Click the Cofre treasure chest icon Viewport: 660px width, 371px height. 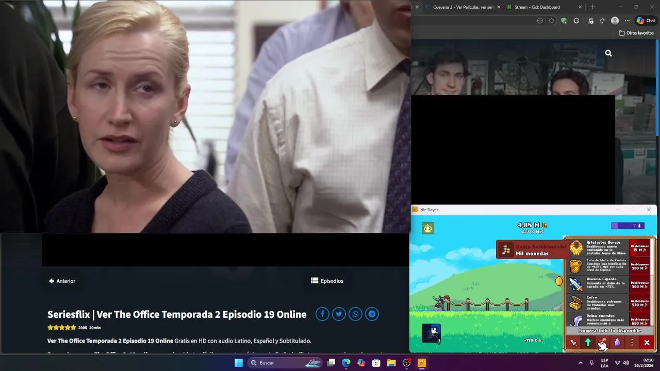click(576, 303)
